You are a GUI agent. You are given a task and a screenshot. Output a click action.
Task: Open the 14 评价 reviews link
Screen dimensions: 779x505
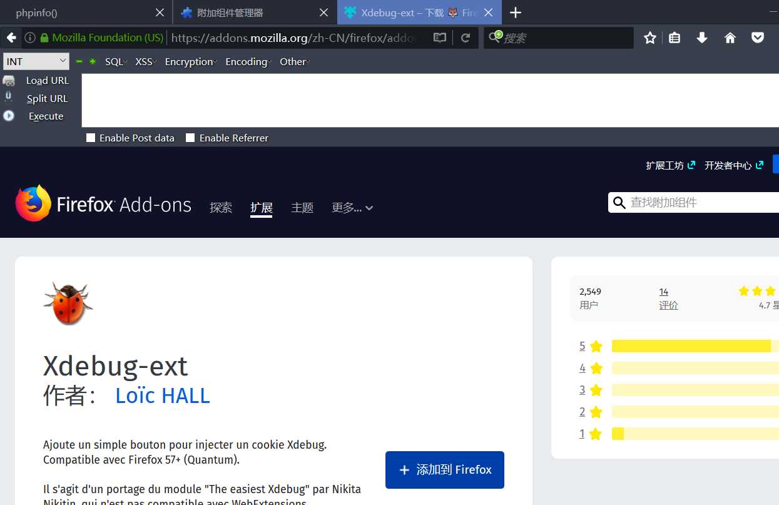(x=668, y=298)
